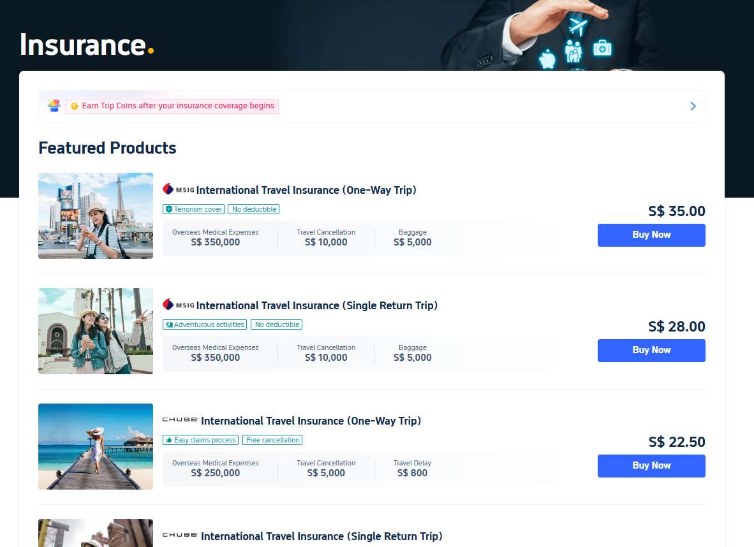Click the Trip Coins gift icon
This screenshot has width=754, height=547.
coord(54,106)
